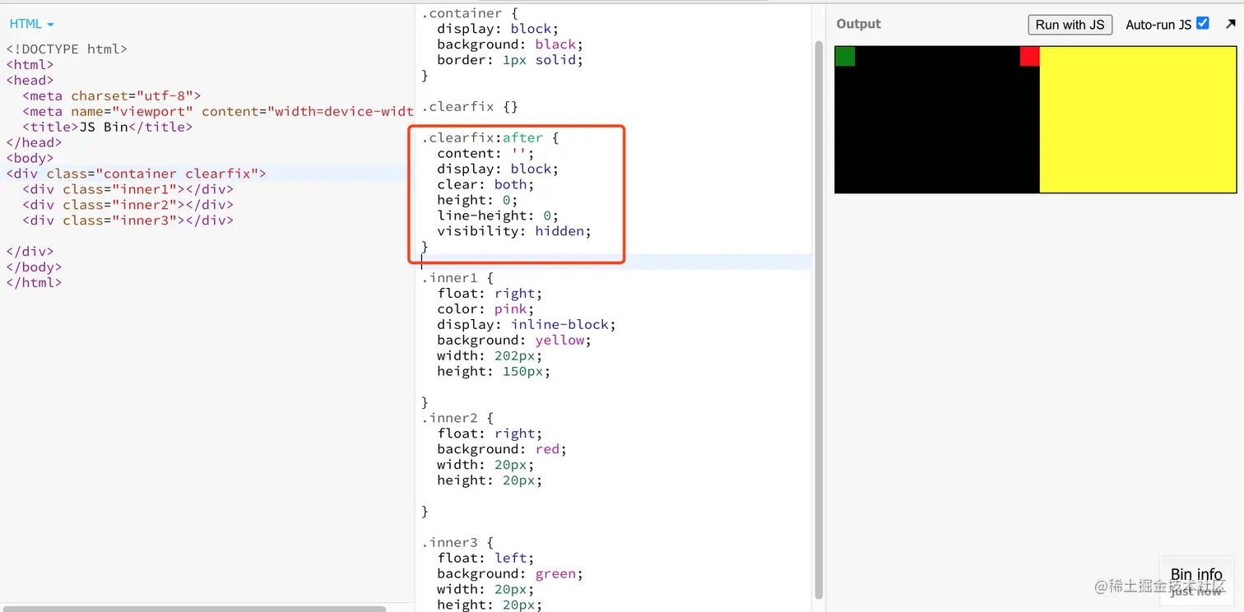Click the 'background: yellow;' line
The height and width of the screenshot is (612, 1244).
click(x=514, y=341)
